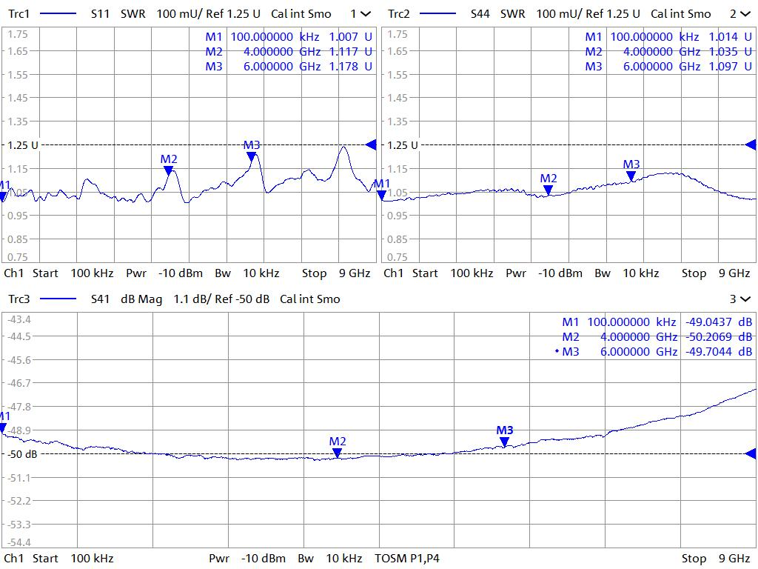Click the S44 reference level triangle at 1.25 U
The width and height of the screenshot is (758, 569).
click(751, 144)
